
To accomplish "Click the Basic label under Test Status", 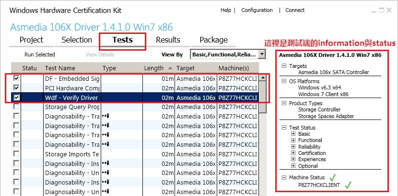I will (304, 134).
